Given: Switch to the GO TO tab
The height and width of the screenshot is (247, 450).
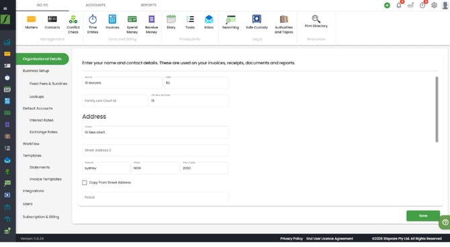Looking at the screenshot, I should point(42,5).
